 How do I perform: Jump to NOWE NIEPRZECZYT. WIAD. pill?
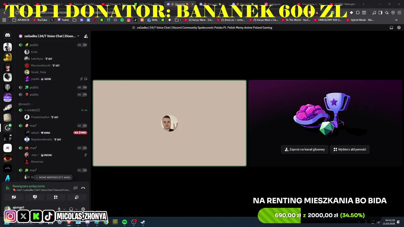53,177
